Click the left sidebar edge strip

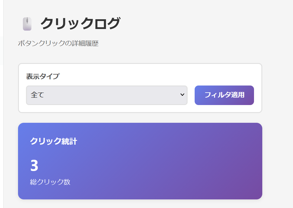click(x=1, y=118)
